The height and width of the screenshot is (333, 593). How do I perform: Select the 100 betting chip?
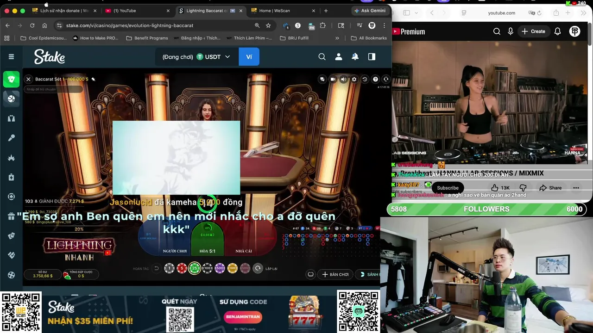pos(207,268)
